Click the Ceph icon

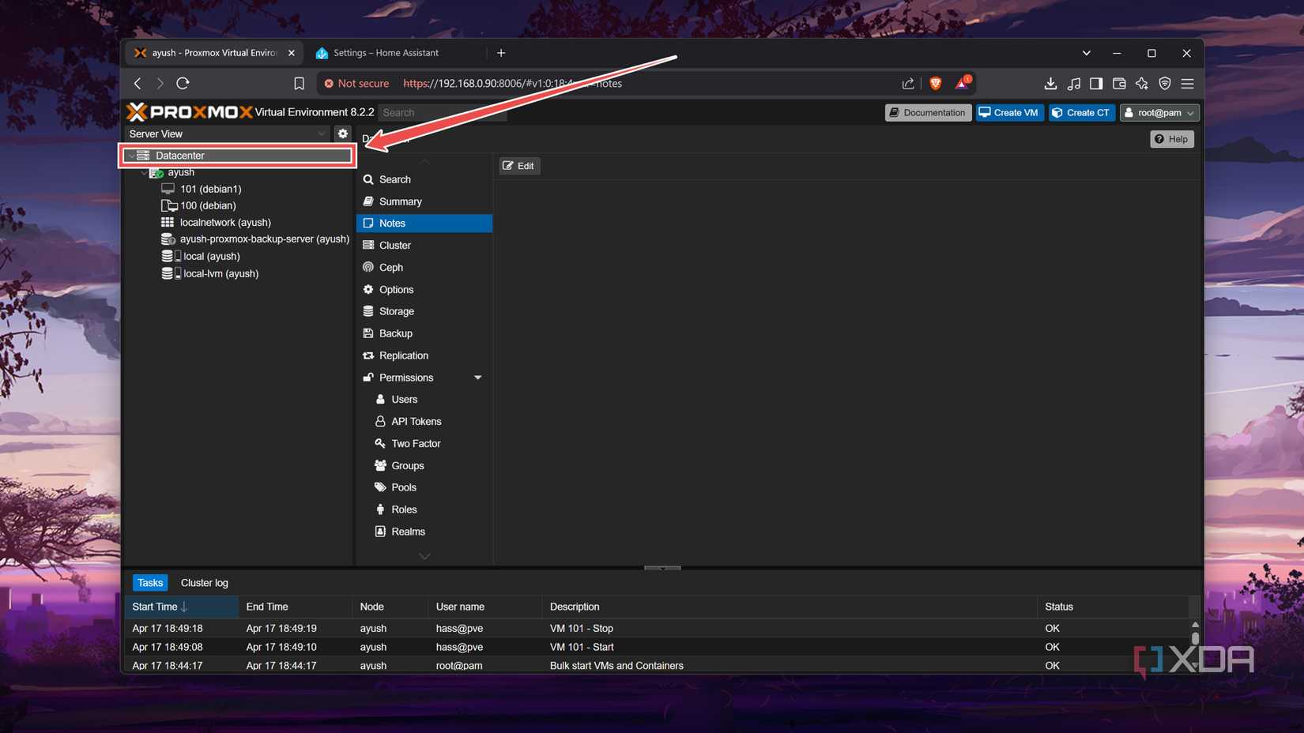[x=368, y=267]
